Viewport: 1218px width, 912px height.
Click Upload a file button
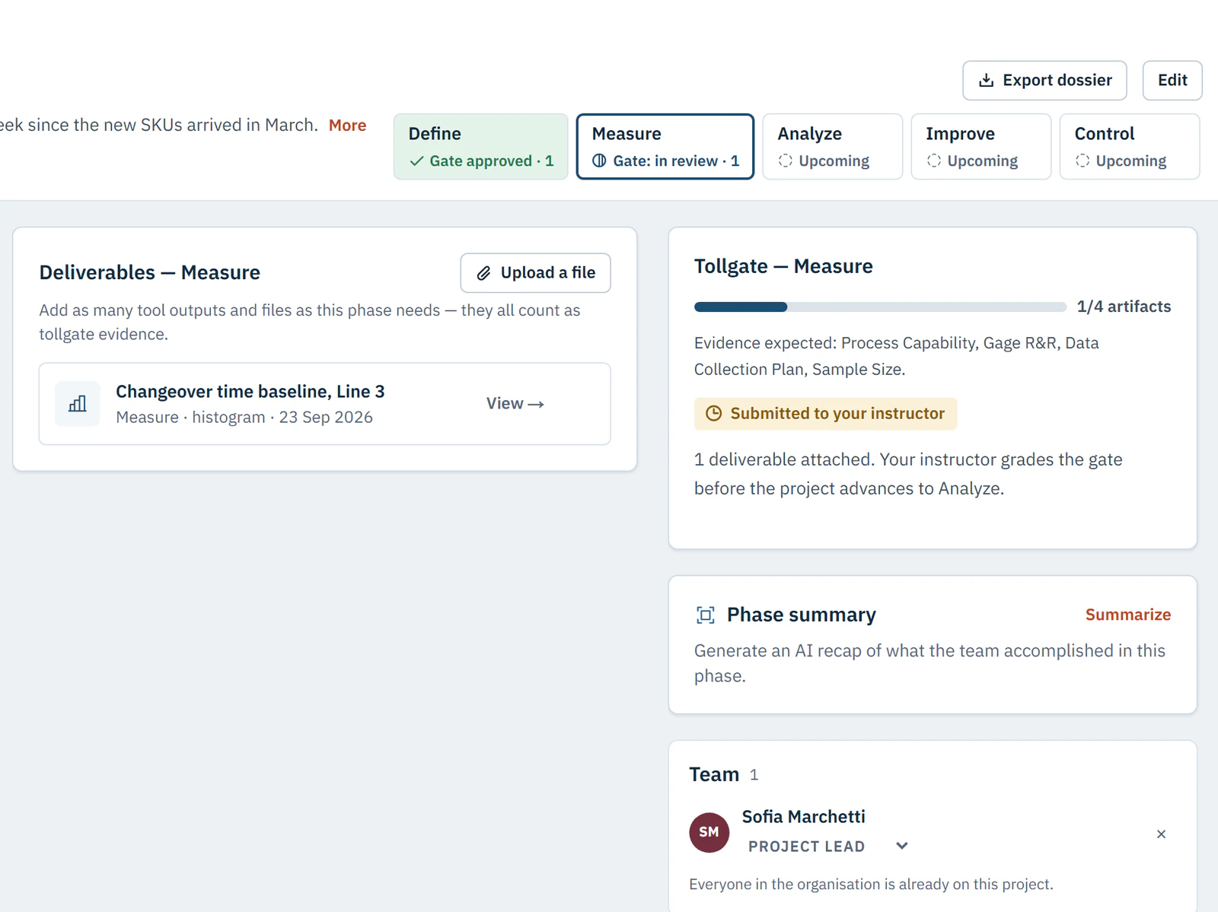click(x=535, y=273)
